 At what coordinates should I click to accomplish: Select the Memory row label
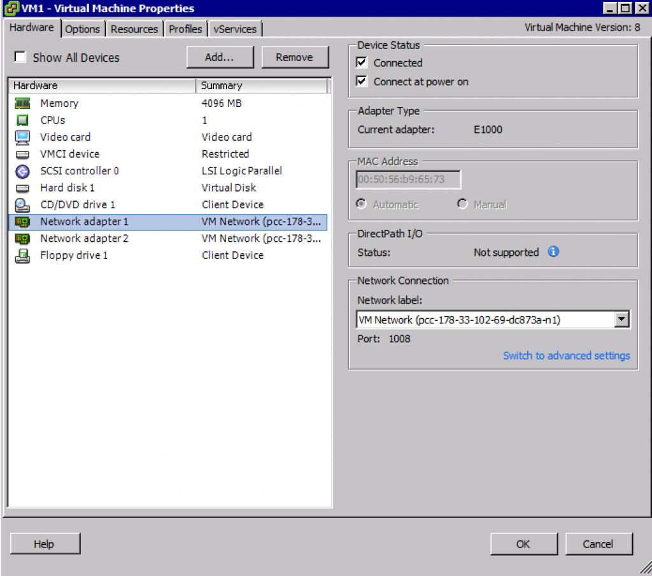[59, 103]
